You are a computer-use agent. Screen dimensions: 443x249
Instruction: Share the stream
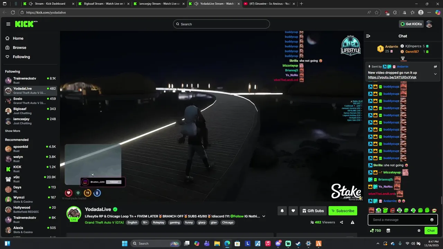point(342,222)
